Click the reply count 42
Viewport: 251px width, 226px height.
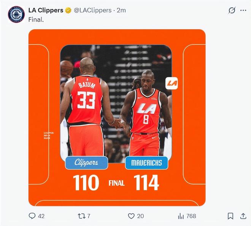coord(41,216)
